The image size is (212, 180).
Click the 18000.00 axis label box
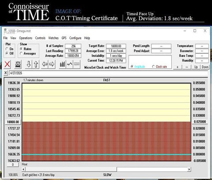[x=13, y=122]
